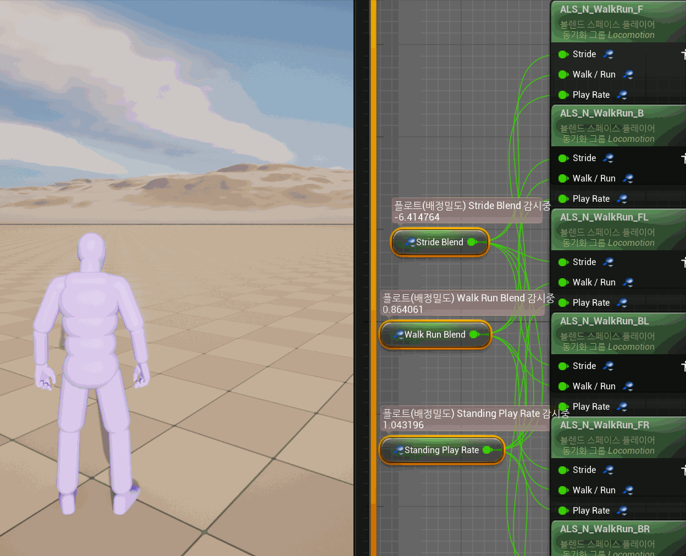Click the watch icon beside Stride in ALS_N_WalkRun_BL
686x556 pixels.
(x=608, y=366)
